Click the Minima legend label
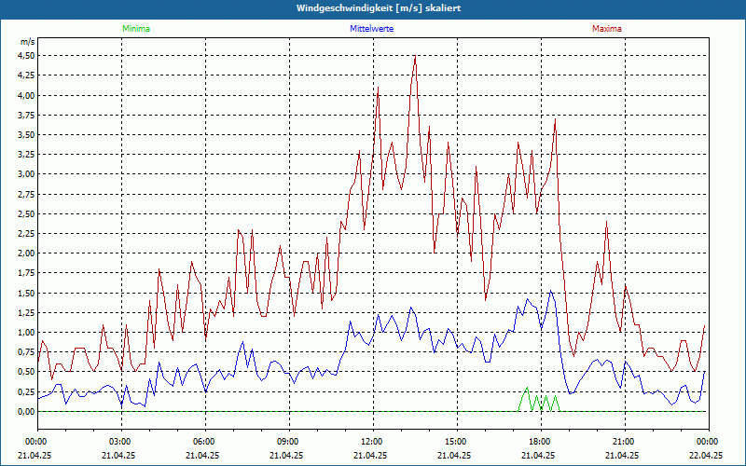 click(x=135, y=29)
